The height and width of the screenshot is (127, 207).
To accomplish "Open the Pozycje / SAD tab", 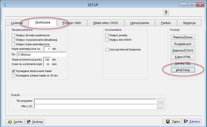I will 72,23.
